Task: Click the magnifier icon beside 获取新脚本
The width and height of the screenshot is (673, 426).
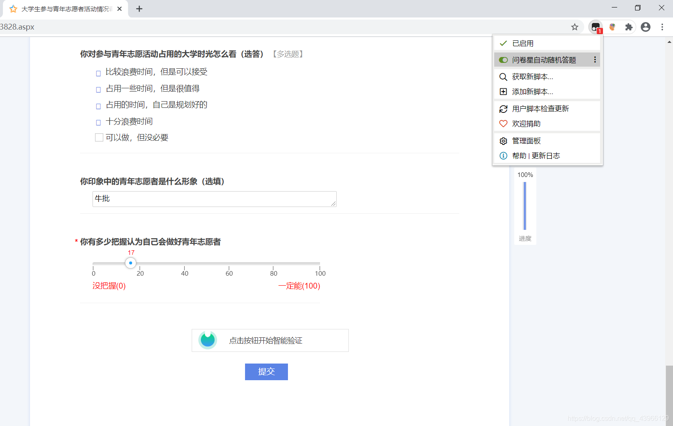Action: point(503,77)
